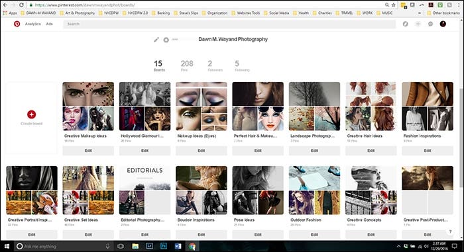Open the Boudoir Inspirations board thumbnail
This screenshot has width=464, height=252.
tap(202, 190)
